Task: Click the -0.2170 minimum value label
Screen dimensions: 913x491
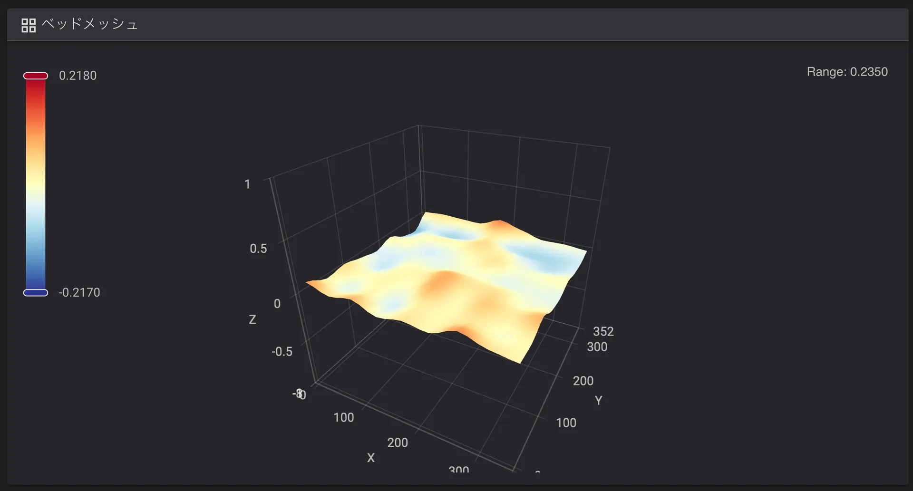Action: coord(79,292)
